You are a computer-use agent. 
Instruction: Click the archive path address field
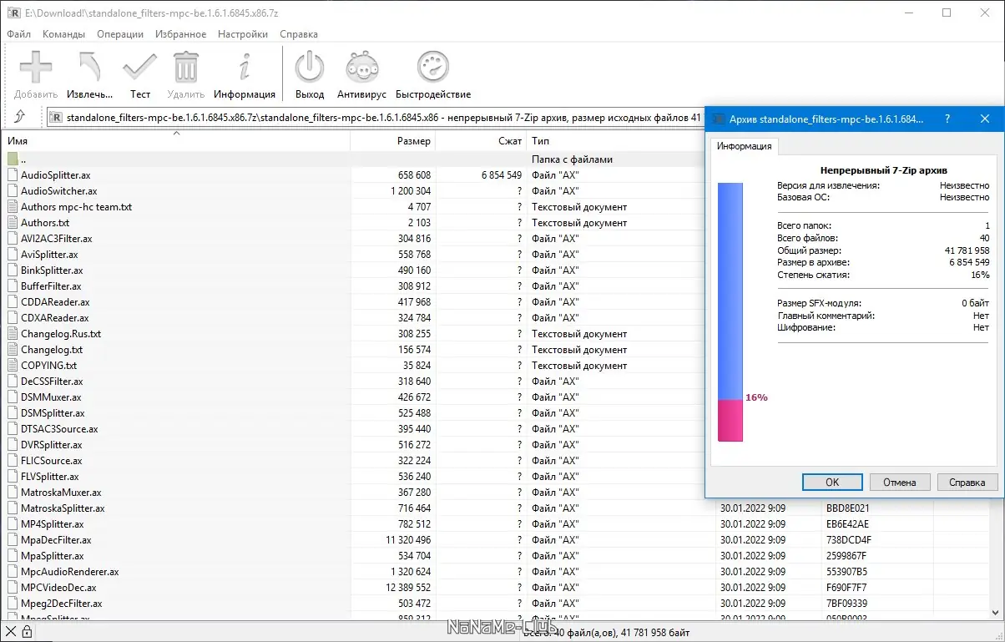pyautogui.click(x=376, y=118)
